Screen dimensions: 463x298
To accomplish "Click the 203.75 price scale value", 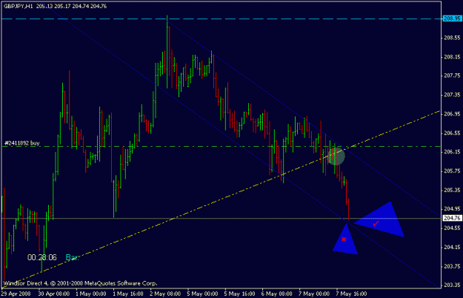I will tap(452, 266).
